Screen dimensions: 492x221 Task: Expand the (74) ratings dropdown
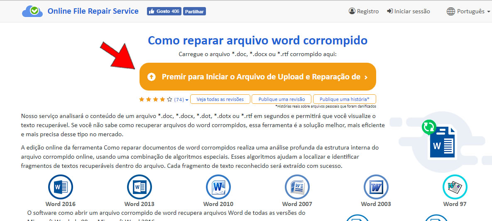181,100
